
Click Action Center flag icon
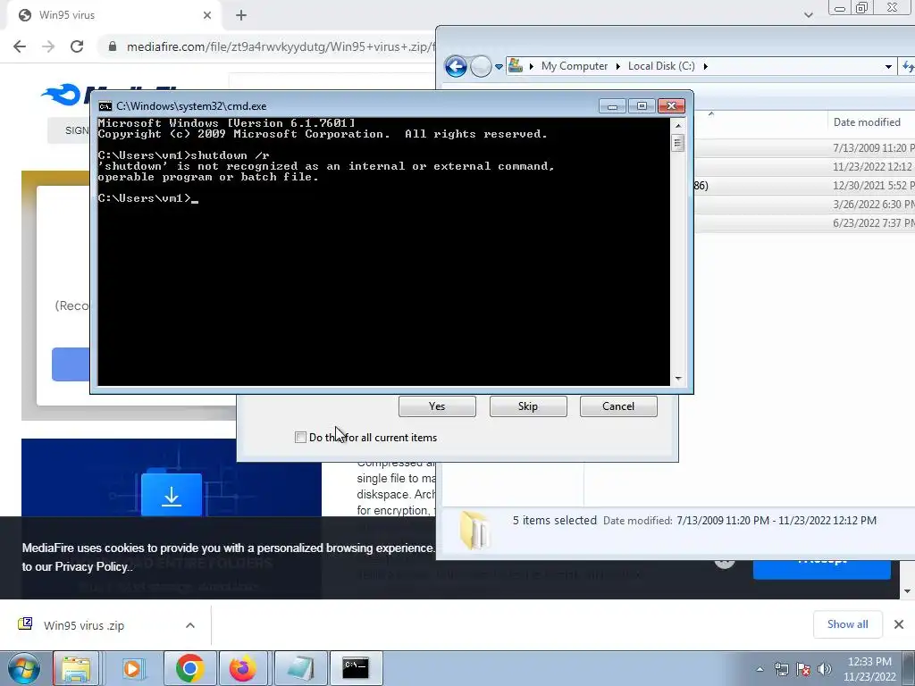[x=803, y=669]
